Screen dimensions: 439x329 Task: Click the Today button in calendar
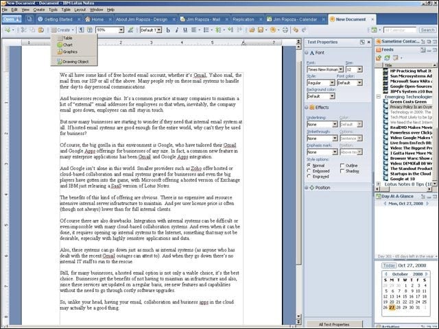click(x=389, y=265)
